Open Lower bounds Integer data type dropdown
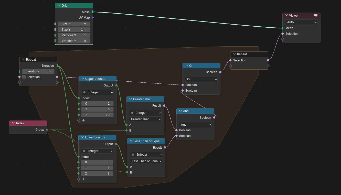Image resolution: width=341 pixels, height=195 pixels. point(97,151)
